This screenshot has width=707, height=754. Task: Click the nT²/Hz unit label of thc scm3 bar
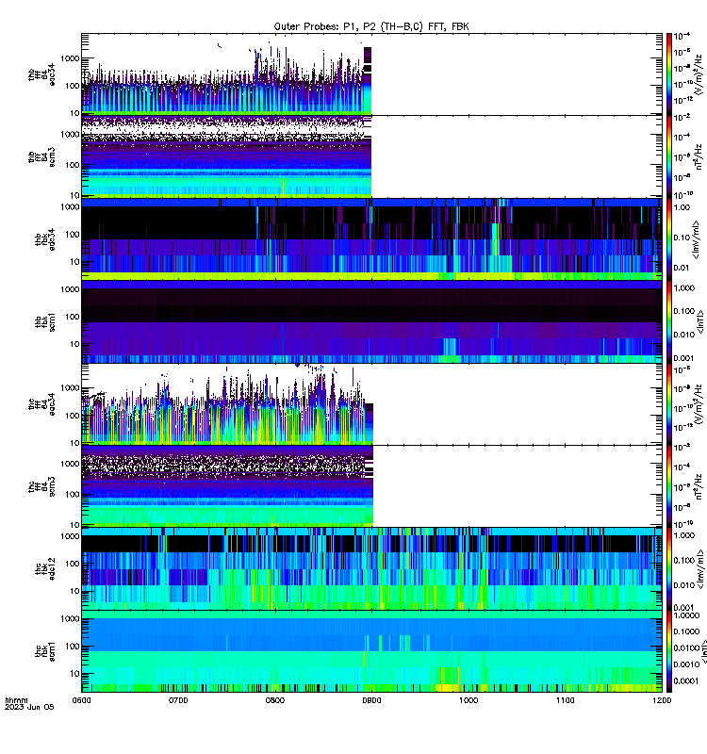tap(699, 486)
